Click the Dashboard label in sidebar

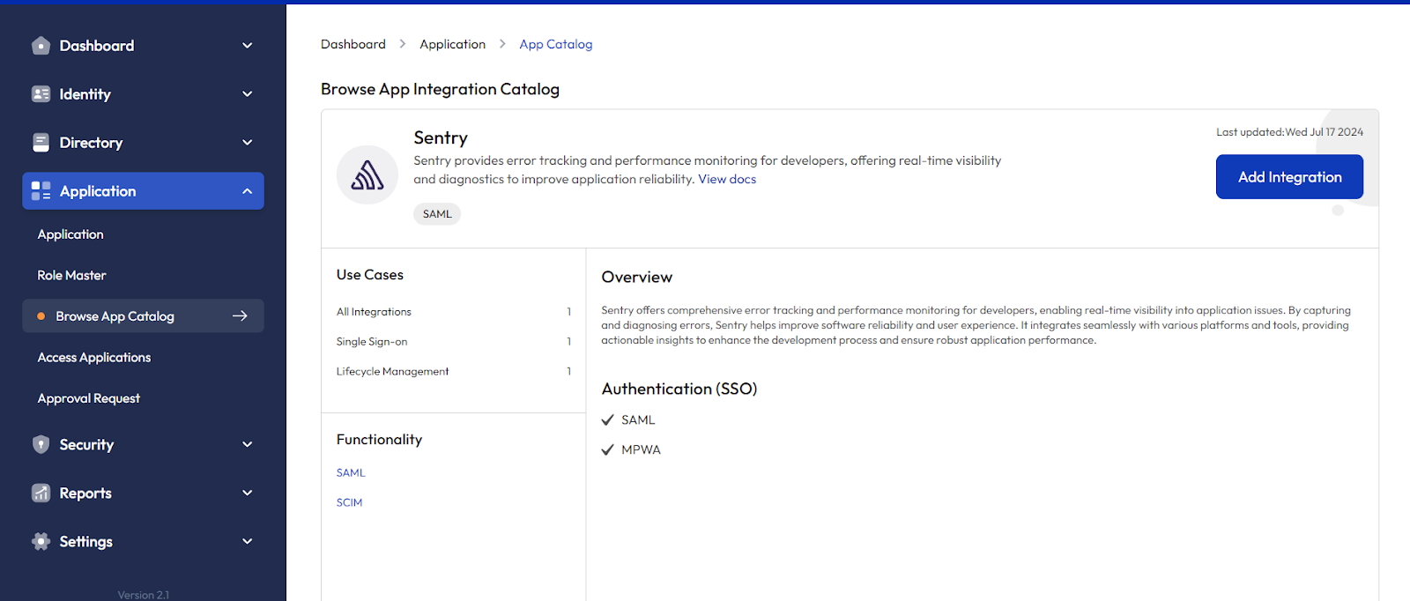pos(97,46)
